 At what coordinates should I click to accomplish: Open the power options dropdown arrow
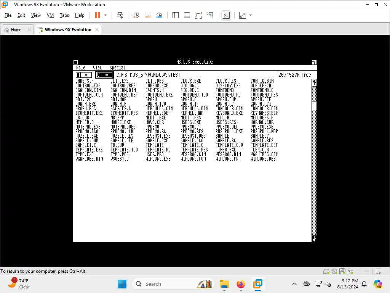pyautogui.click(x=105, y=15)
